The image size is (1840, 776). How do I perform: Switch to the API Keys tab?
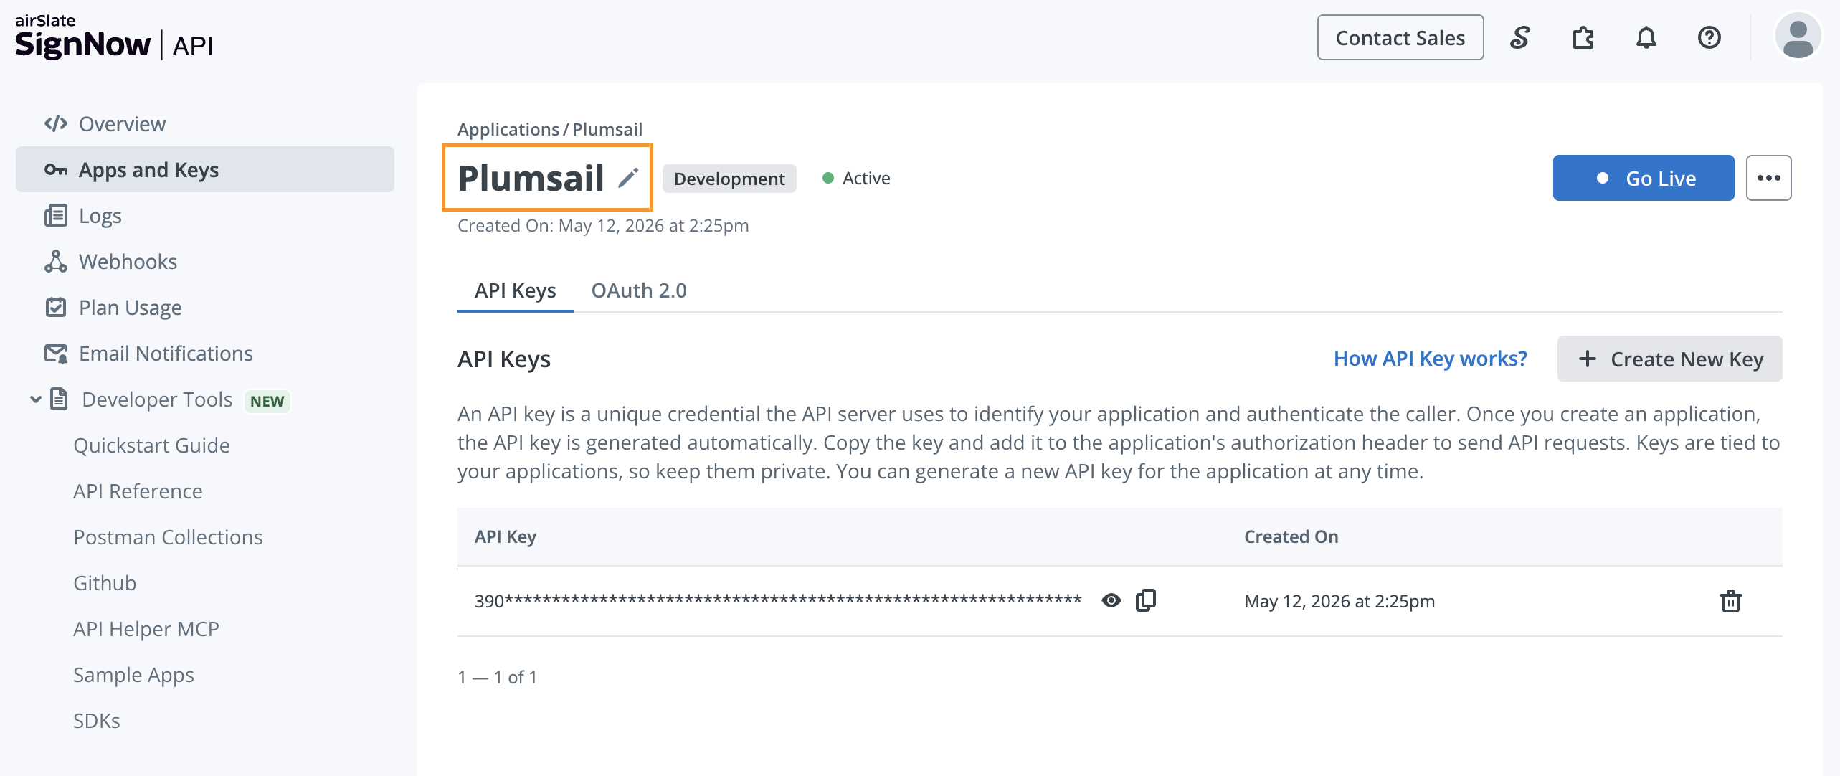(x=515, y=290)
